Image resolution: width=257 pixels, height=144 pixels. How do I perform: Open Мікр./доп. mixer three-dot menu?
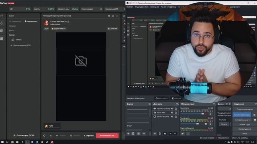210,124
